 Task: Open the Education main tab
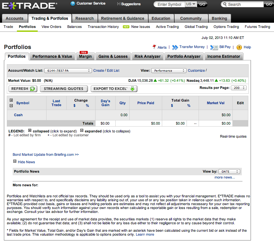tap(161, 18)
